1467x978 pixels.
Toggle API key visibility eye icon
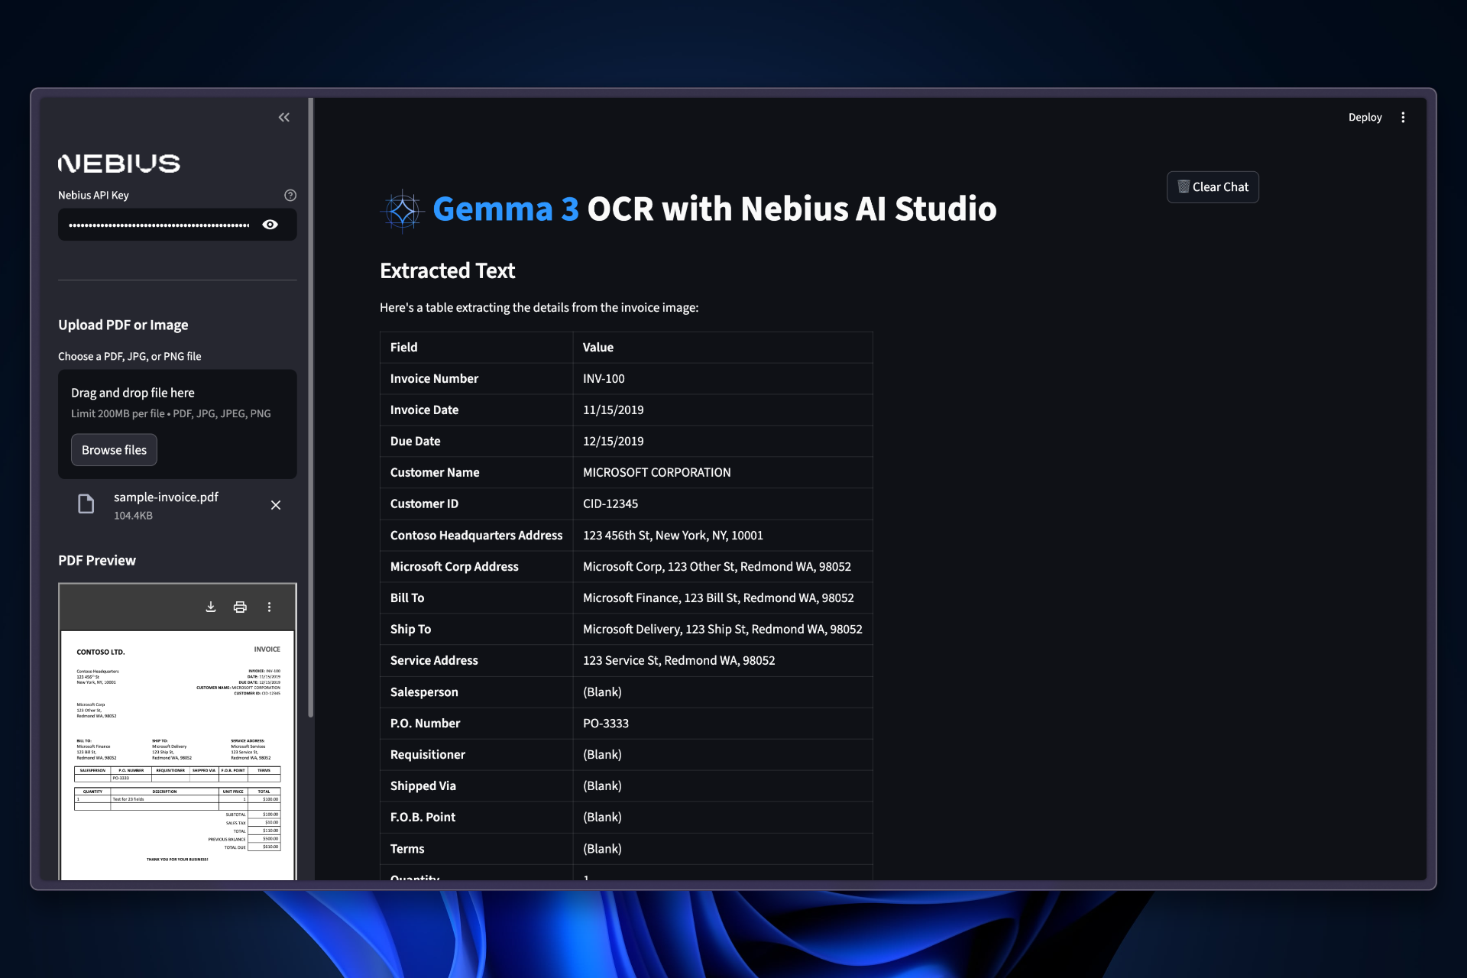coord(270,225)
